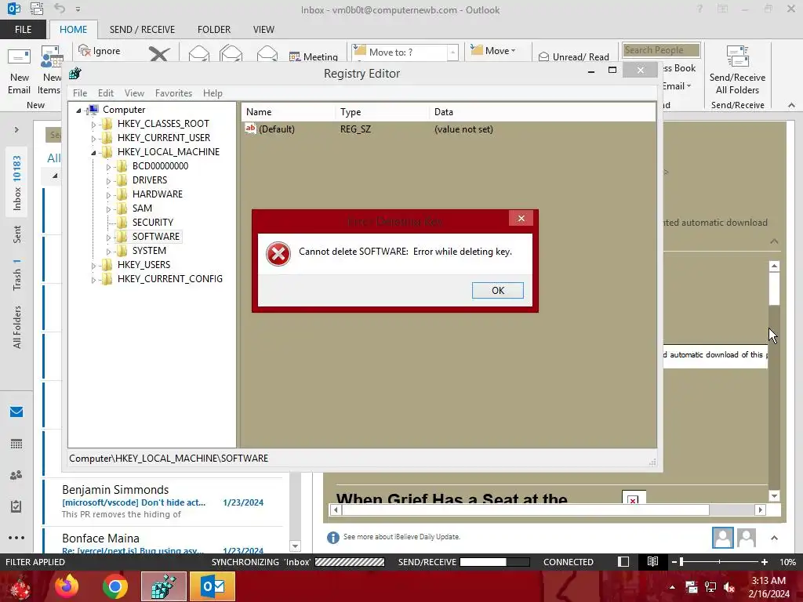Expand the Outlook folder pane
This screenshot has height=602, width=803.
click(x=16, y=130)
